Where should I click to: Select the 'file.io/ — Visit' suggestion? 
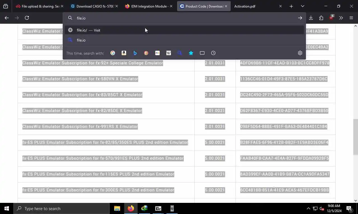click(184, 30)
